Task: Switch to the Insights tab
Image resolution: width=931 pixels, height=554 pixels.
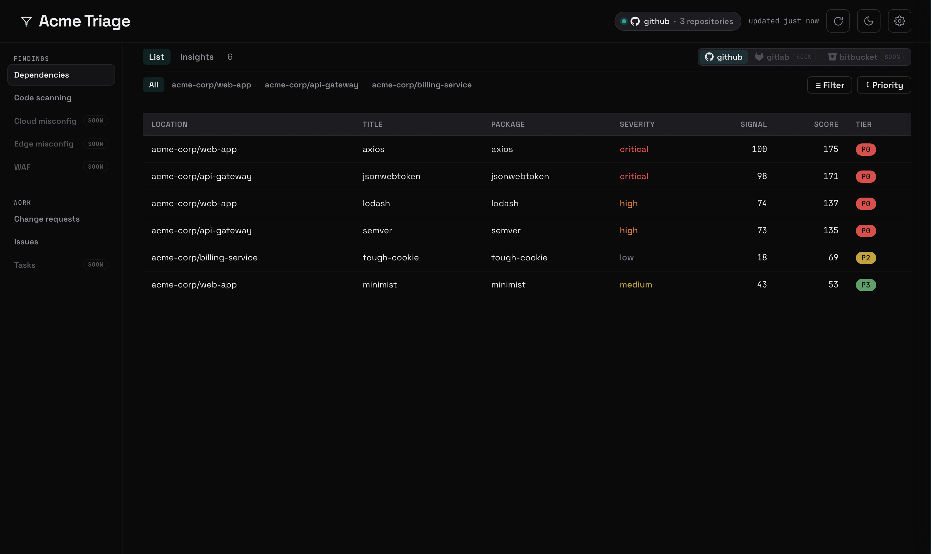Action: point(197,57)
